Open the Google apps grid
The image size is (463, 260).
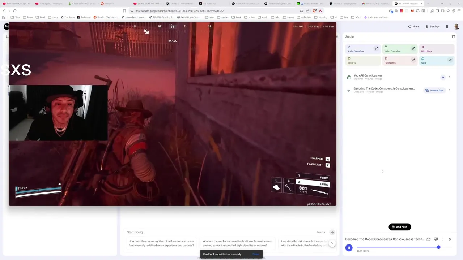coord(448,26)
